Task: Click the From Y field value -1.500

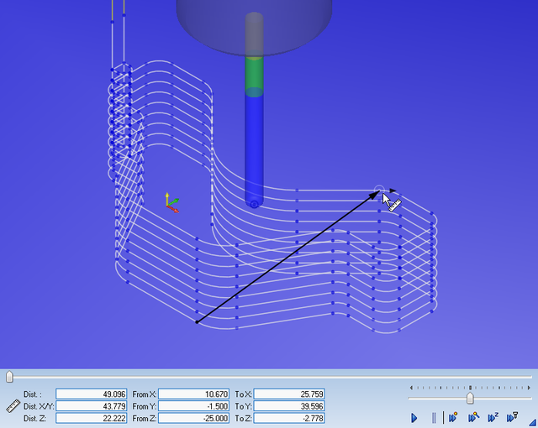Action: point(193,406)
